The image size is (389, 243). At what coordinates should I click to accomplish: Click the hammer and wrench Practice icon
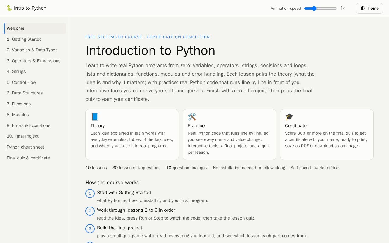[192, 117]
